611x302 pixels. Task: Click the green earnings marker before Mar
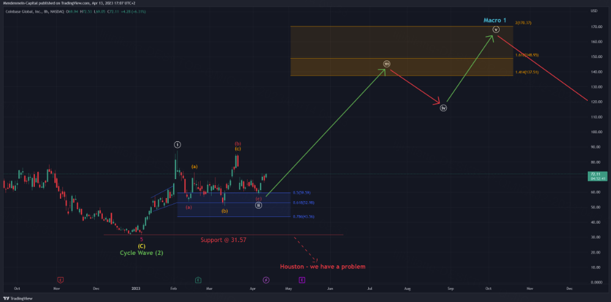(198, 280)
